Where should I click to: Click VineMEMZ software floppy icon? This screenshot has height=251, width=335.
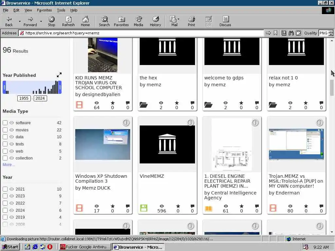tap(144, 208)
